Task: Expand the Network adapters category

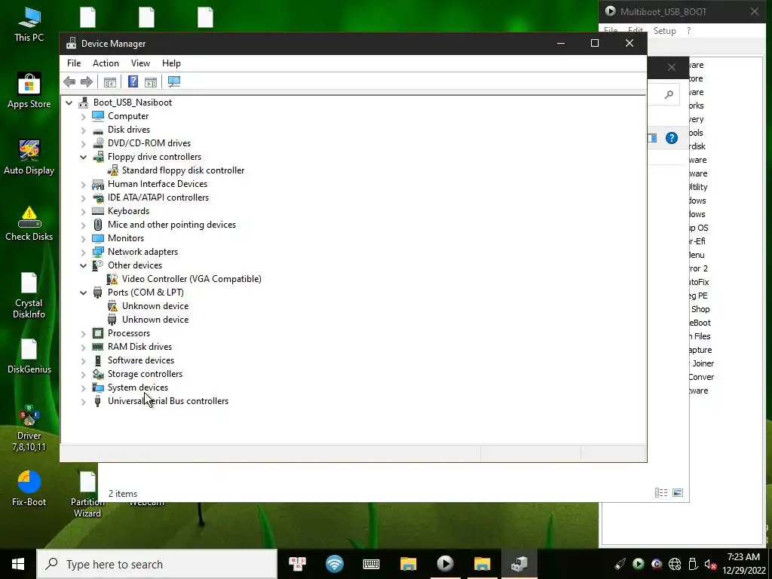Action: (x=83, y=253)
